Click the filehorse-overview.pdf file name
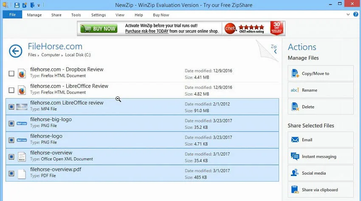Image resolution: width=361 pixels, height=201 pixels. coord(56,169)
